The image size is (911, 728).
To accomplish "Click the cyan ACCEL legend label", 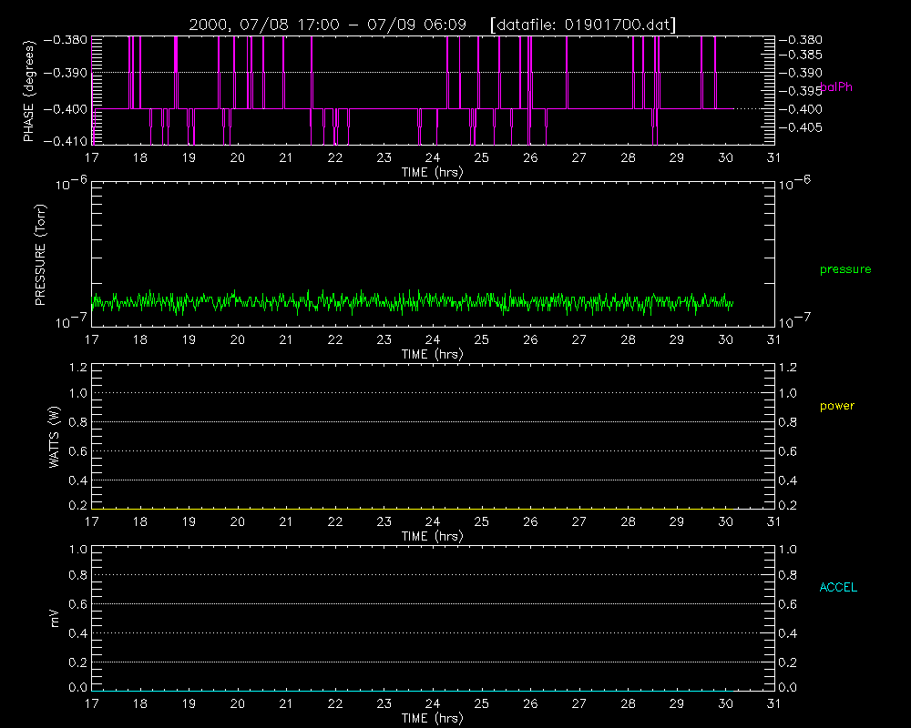I will (838, 588).
